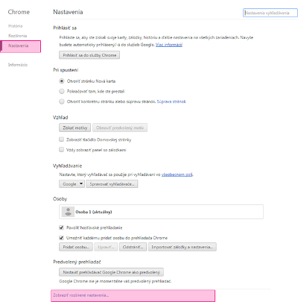Toggle 'Vždy zobraziť panel so záložkami' checkbox
The image size is (298, 302).
(x=61, y=150)
